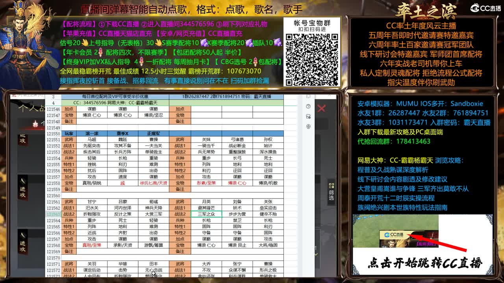Select the cell 长兵方阵
The width and height of the screenshot is (504, 283).
tap(122, 152)
